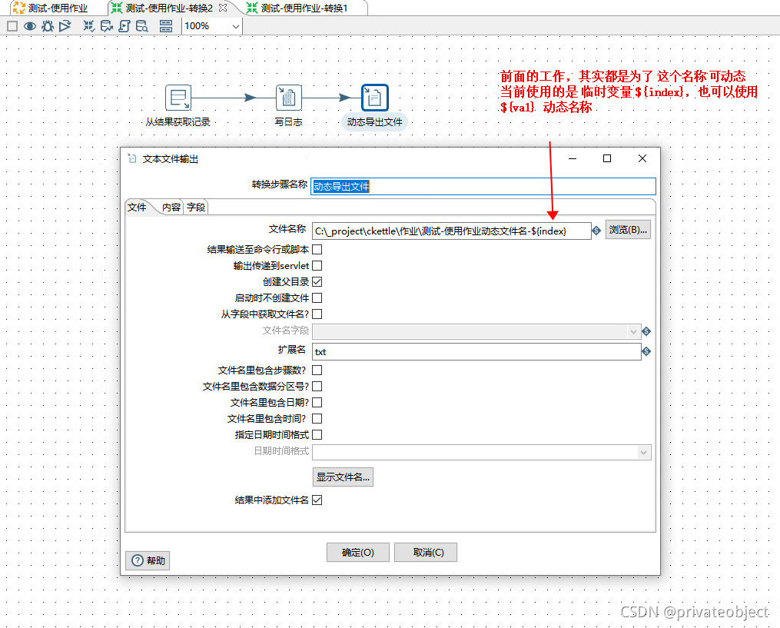Switch to the 字段 tab

click(x=197, y=207)
